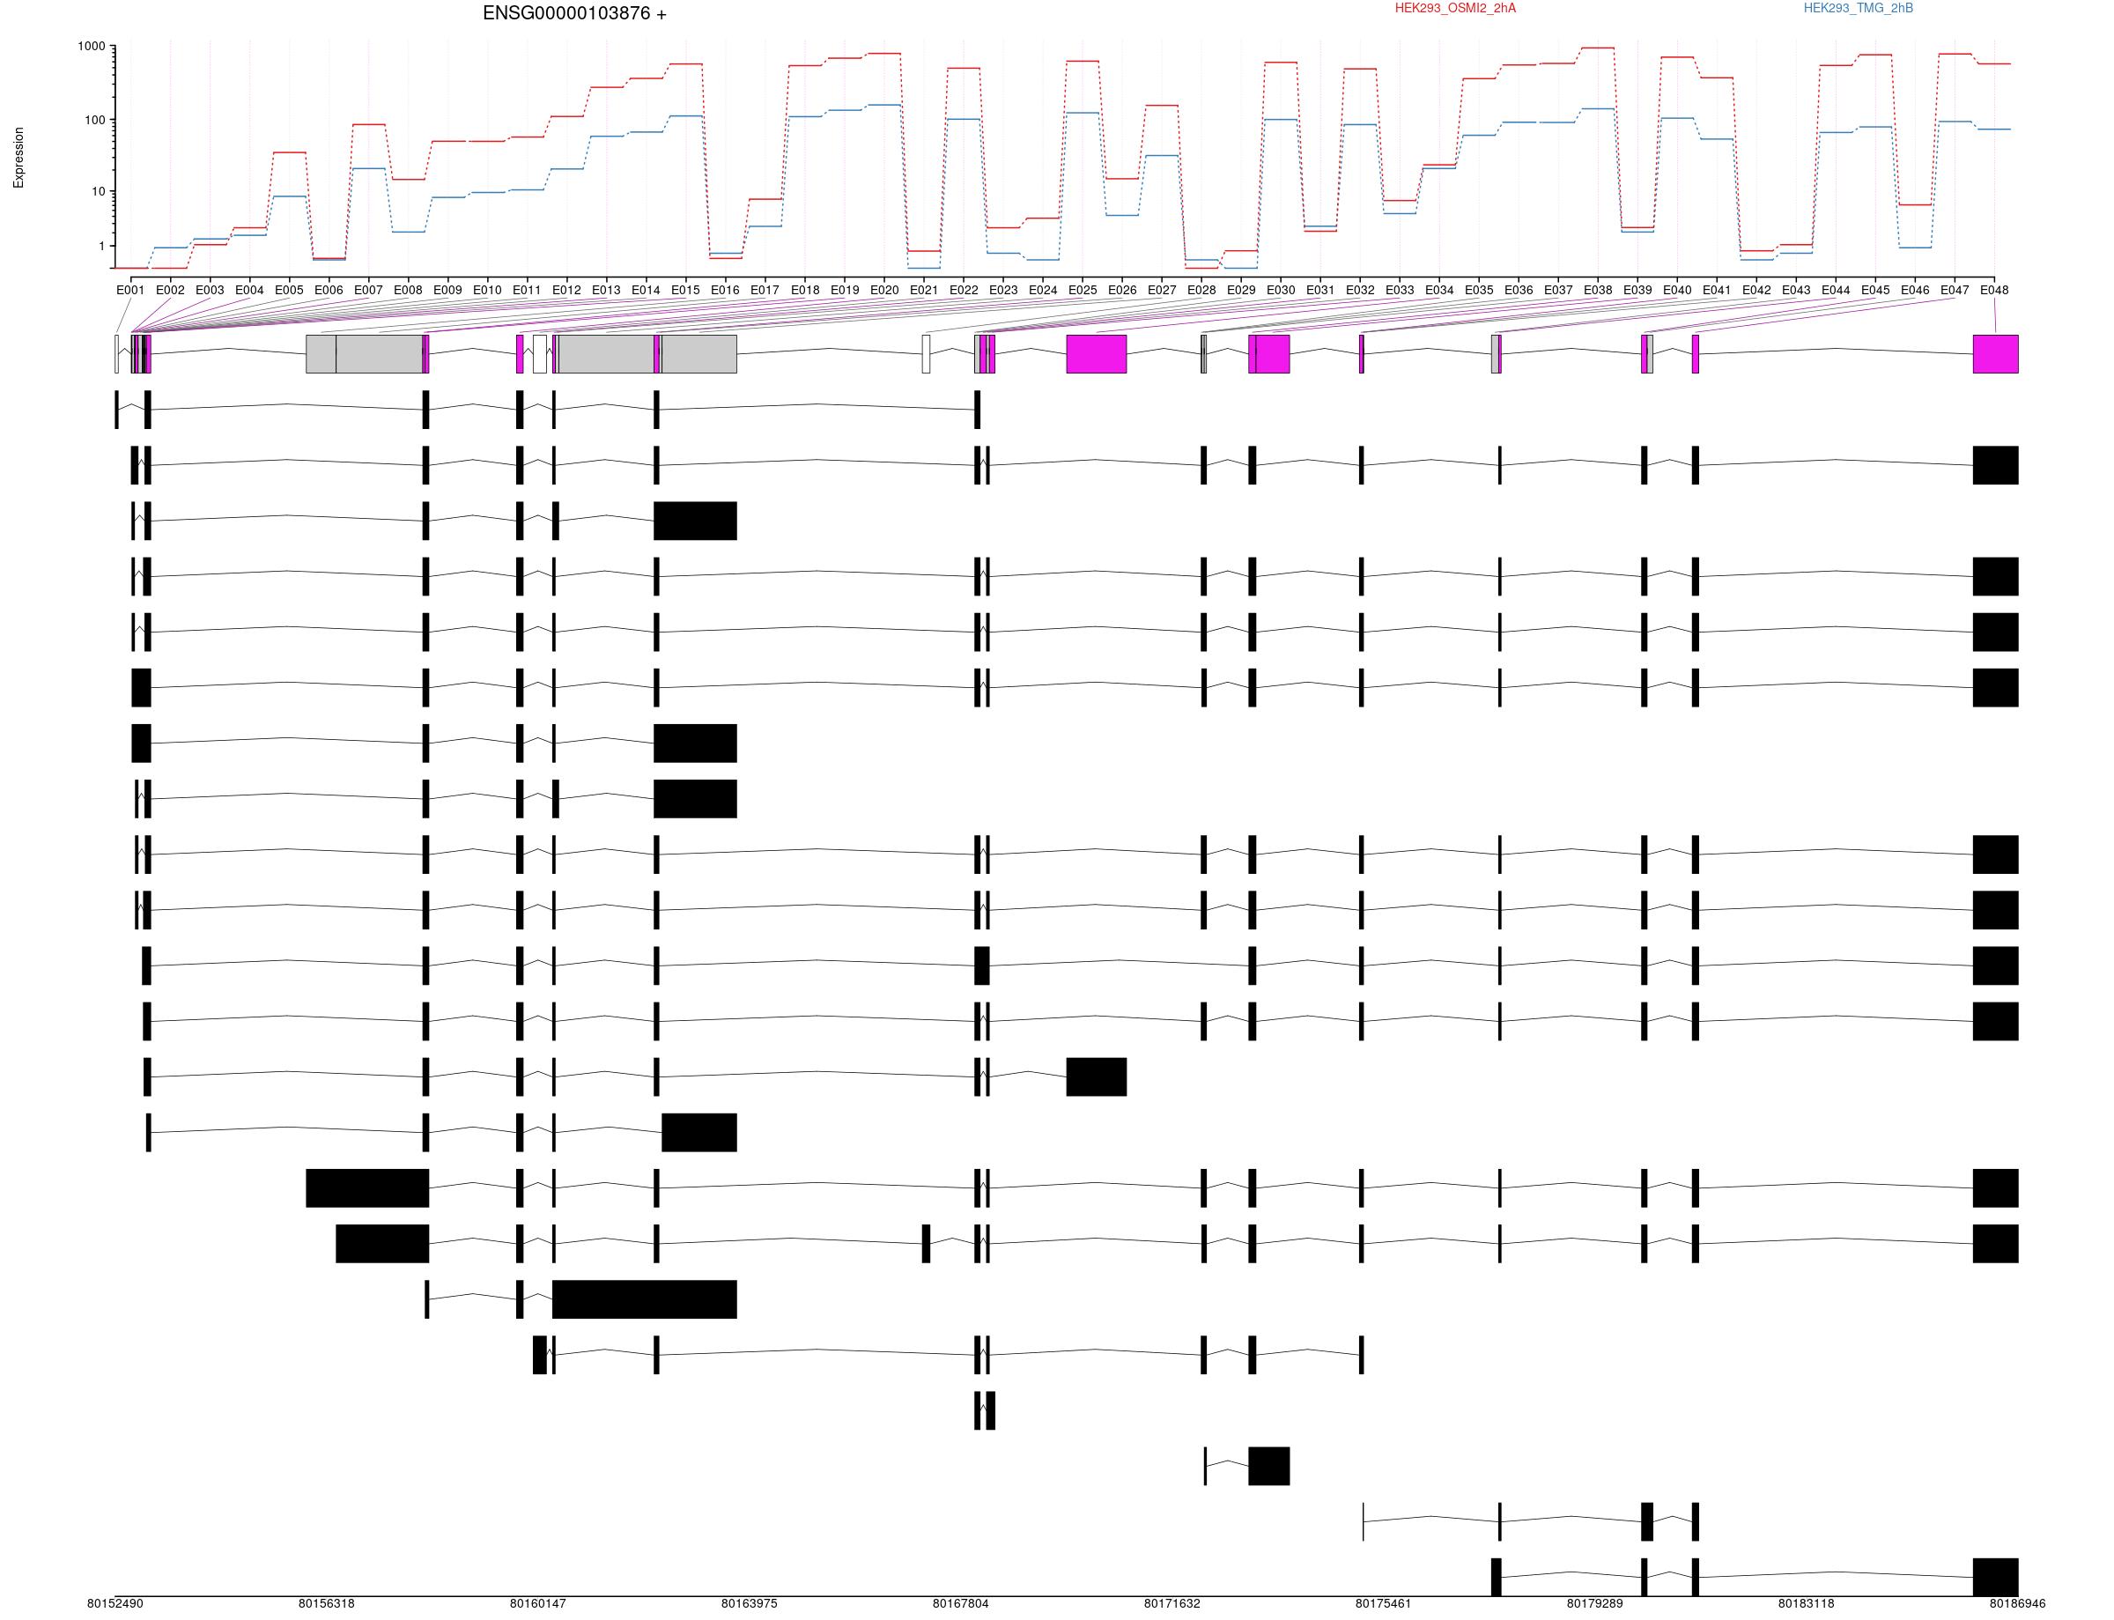Screen dimensions: 2114x1620
Task: Click exon label E034
Action: coord(1439,290)
